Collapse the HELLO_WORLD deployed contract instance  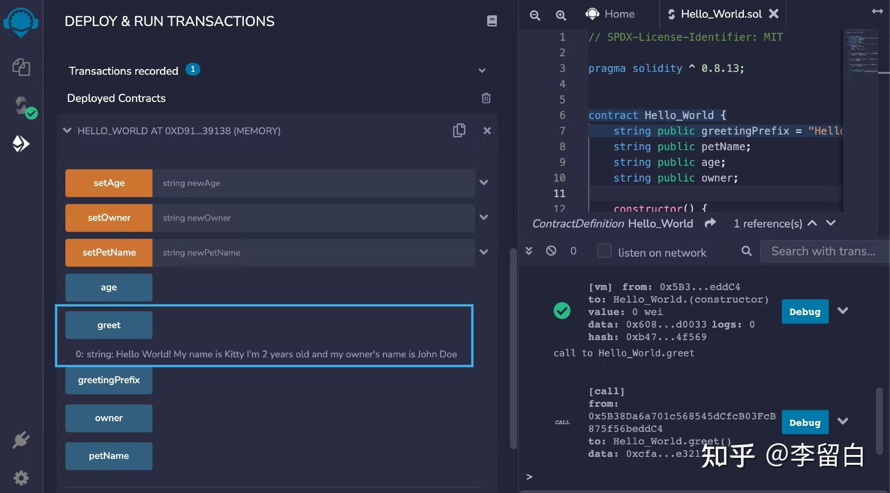pyautogui.click(x=67, y=131)
